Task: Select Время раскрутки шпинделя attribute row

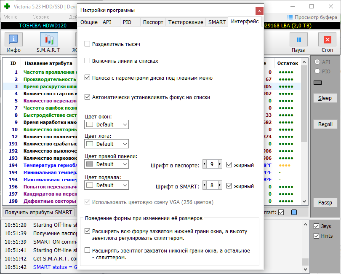Action: (40, 86)
